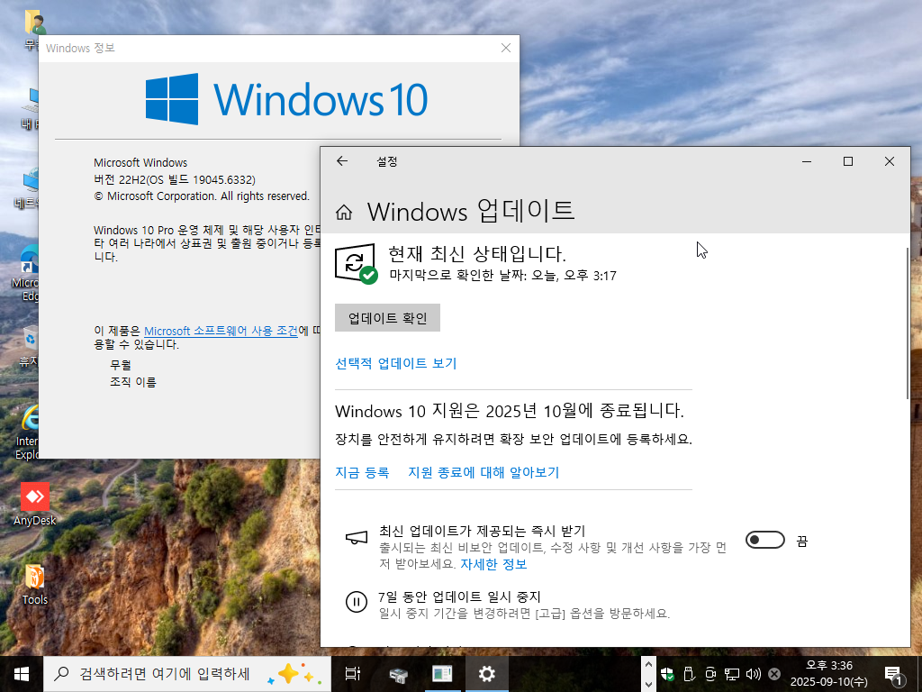Click the '조직 이름' text in winver
922x692 pixels.
(133, 382)
